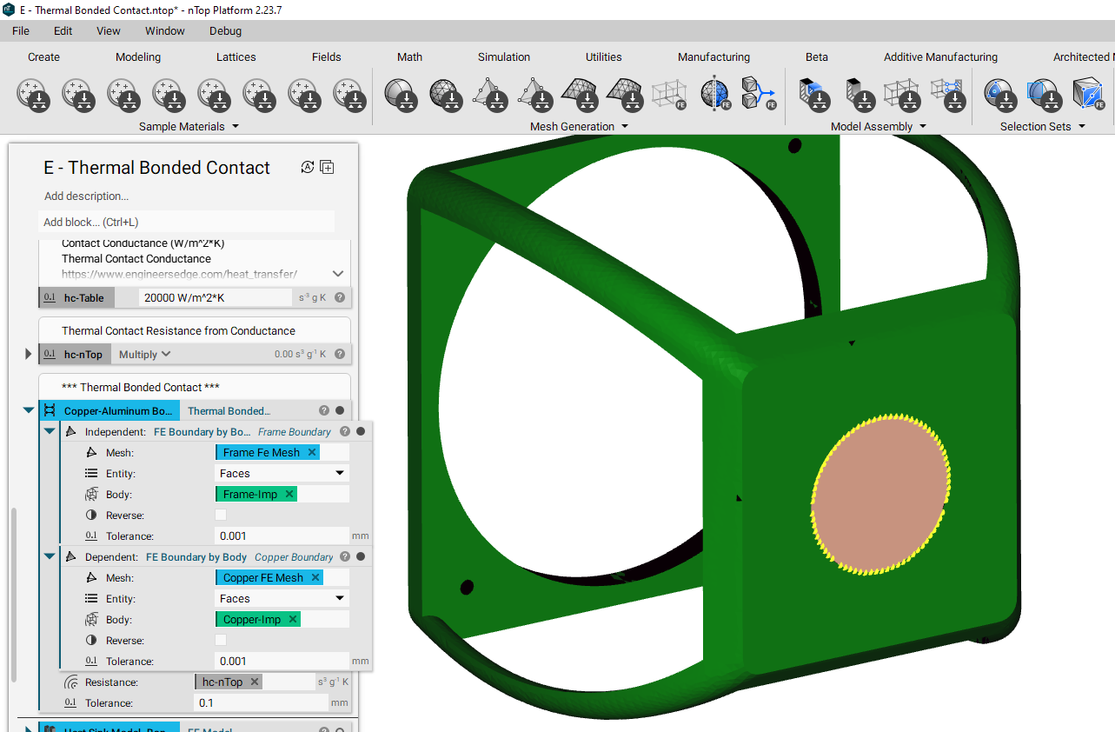Open the View menu
The image size is (1115, 732).
[109, 30]
